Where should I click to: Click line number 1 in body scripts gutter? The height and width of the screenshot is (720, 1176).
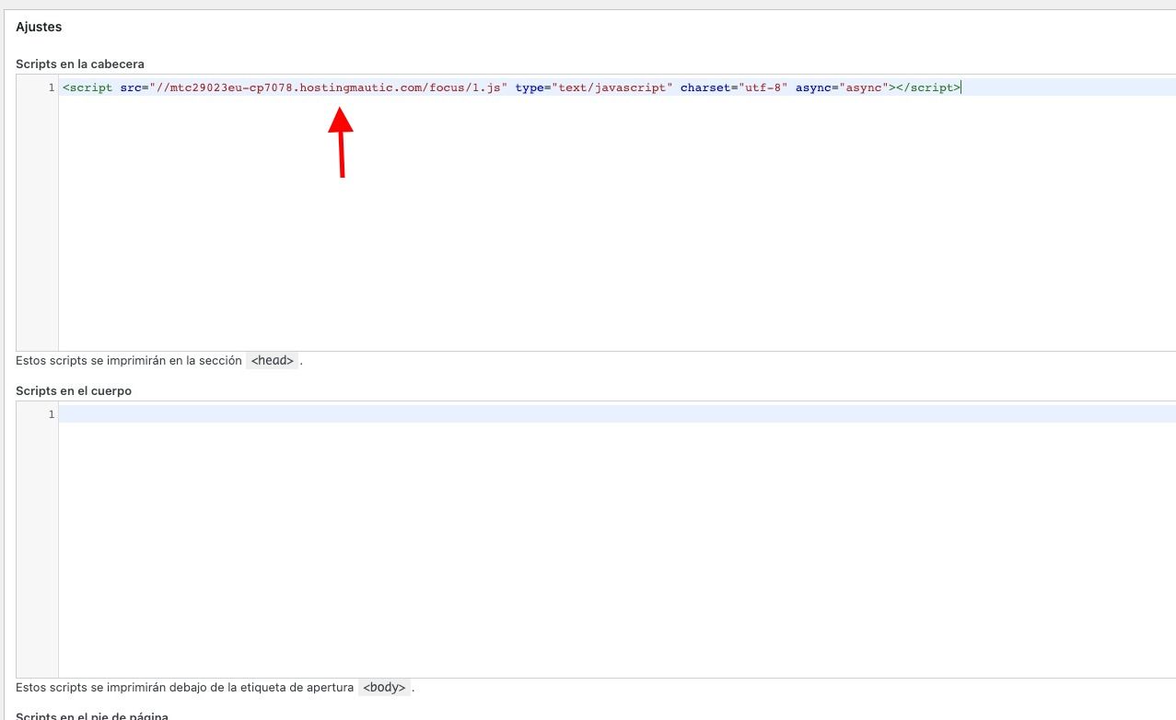click(51, 414)
